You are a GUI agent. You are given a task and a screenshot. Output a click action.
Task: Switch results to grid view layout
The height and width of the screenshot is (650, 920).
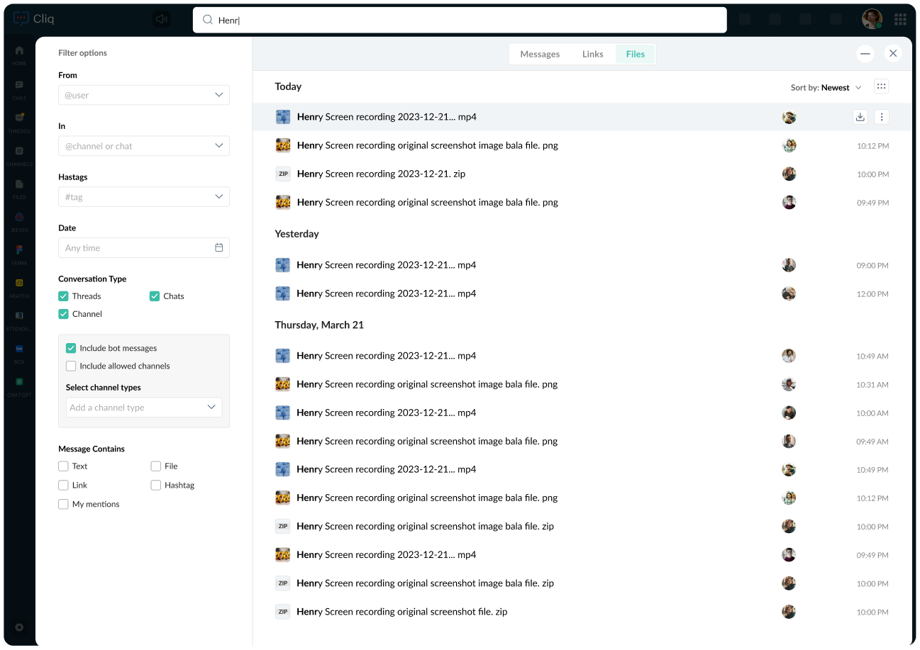tap(882, 86)
